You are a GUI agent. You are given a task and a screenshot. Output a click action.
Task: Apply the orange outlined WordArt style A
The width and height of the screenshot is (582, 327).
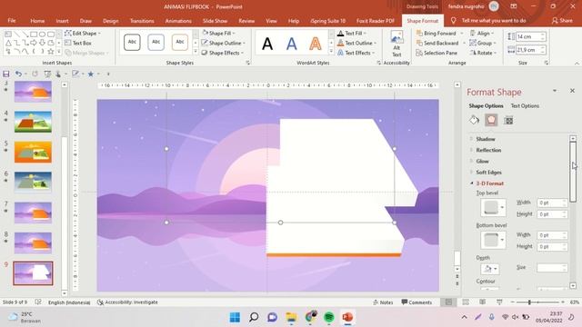316,44
